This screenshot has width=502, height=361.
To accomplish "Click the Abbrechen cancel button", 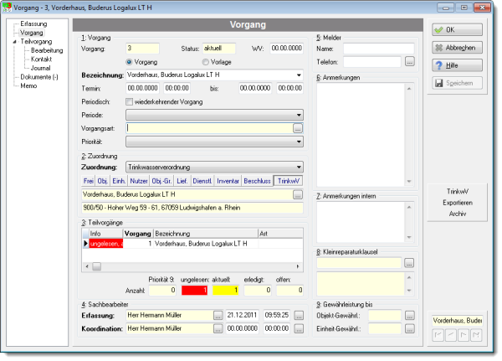I will pyautogui.click(x=457, y=48).
